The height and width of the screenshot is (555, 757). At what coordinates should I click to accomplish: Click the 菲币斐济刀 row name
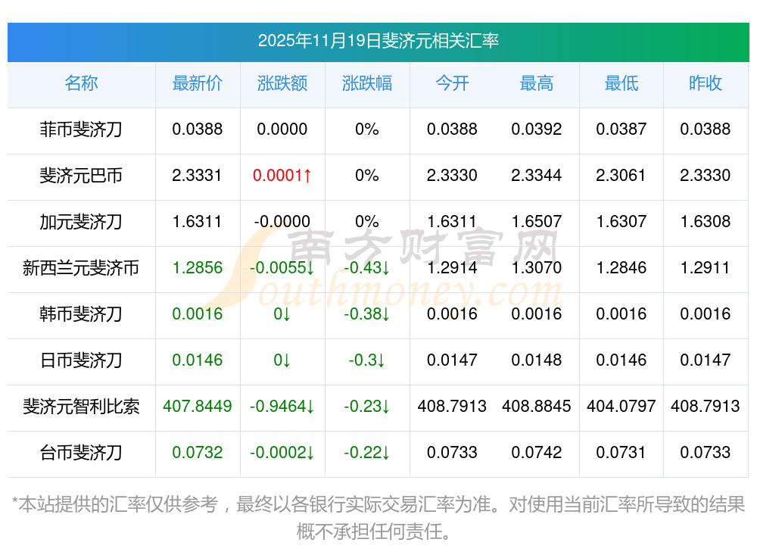tap(81, 129)
